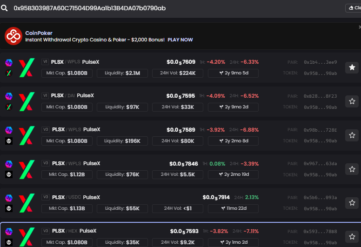This screenshot has height=247, width=361.
Task: Click Mkt Cap $1.13B box
Action: pos(67,208)
